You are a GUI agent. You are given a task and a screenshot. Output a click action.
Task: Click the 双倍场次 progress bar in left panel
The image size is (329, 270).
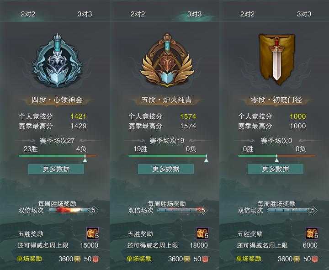click(69, 210)
